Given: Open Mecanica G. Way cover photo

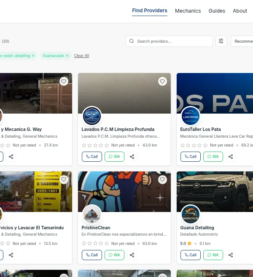Looking at the screenshot, I should point(36,93).
